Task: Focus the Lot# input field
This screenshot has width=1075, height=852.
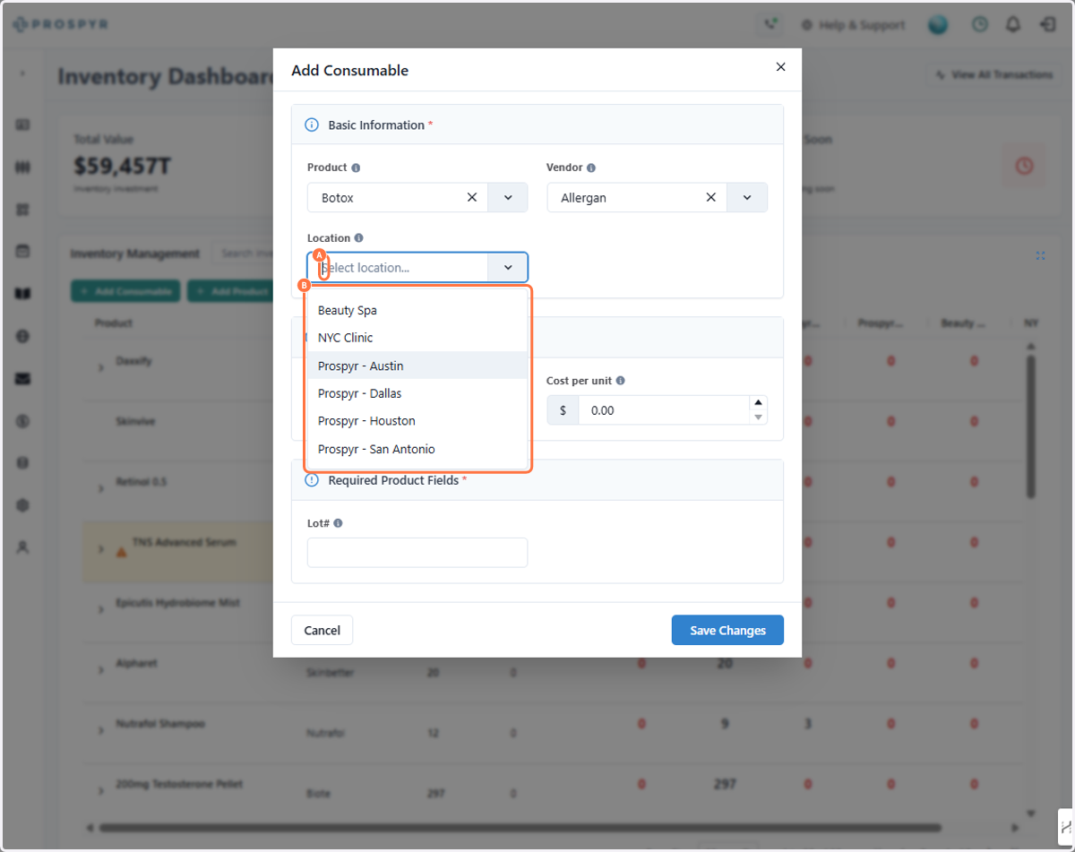Action: pyautogui.click(x=417, y=553)
